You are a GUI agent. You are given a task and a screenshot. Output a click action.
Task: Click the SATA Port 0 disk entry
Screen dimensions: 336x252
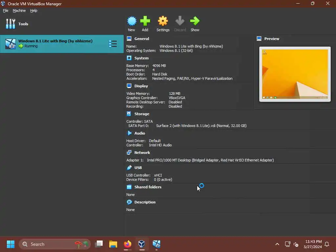point(201,126)
